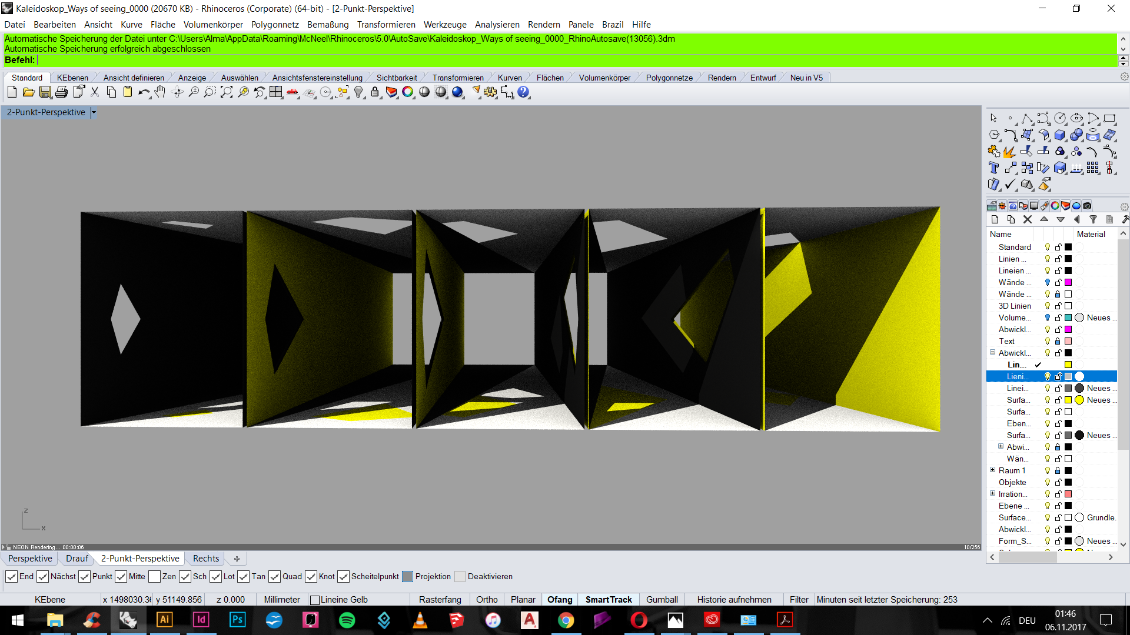Viewport: 1130px width, 635px height.
Task: Click the Save file toolbar icon
Action: 45,92
